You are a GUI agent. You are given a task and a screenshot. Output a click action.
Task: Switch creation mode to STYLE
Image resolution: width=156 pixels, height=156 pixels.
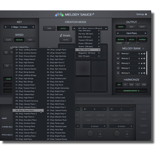tap(63, 28)
